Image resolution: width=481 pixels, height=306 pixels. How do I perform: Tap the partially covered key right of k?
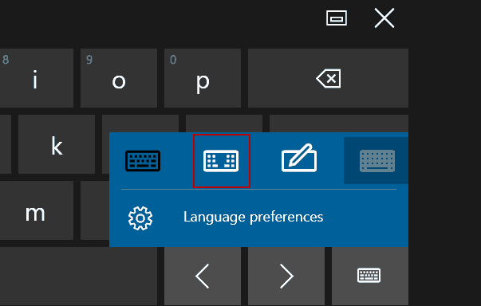tap(140, 124)
